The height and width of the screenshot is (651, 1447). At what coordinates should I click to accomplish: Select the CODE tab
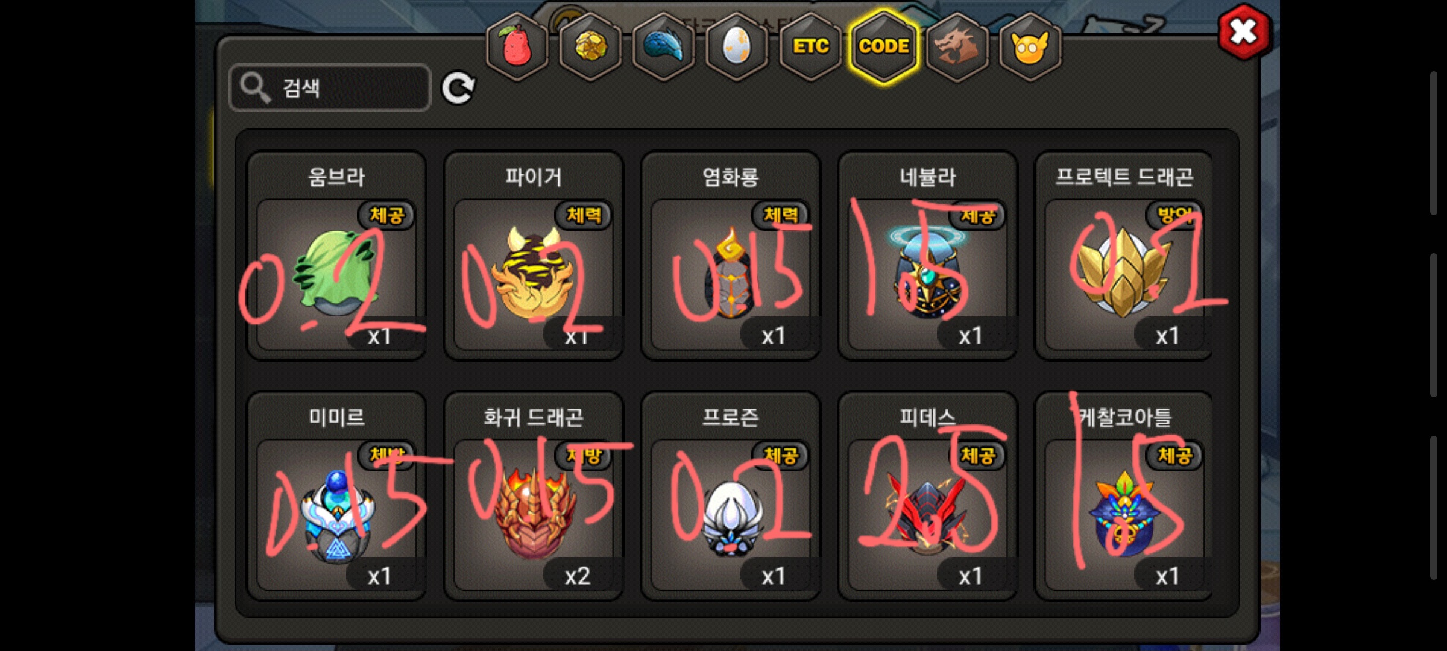click(x=884, y=47)
